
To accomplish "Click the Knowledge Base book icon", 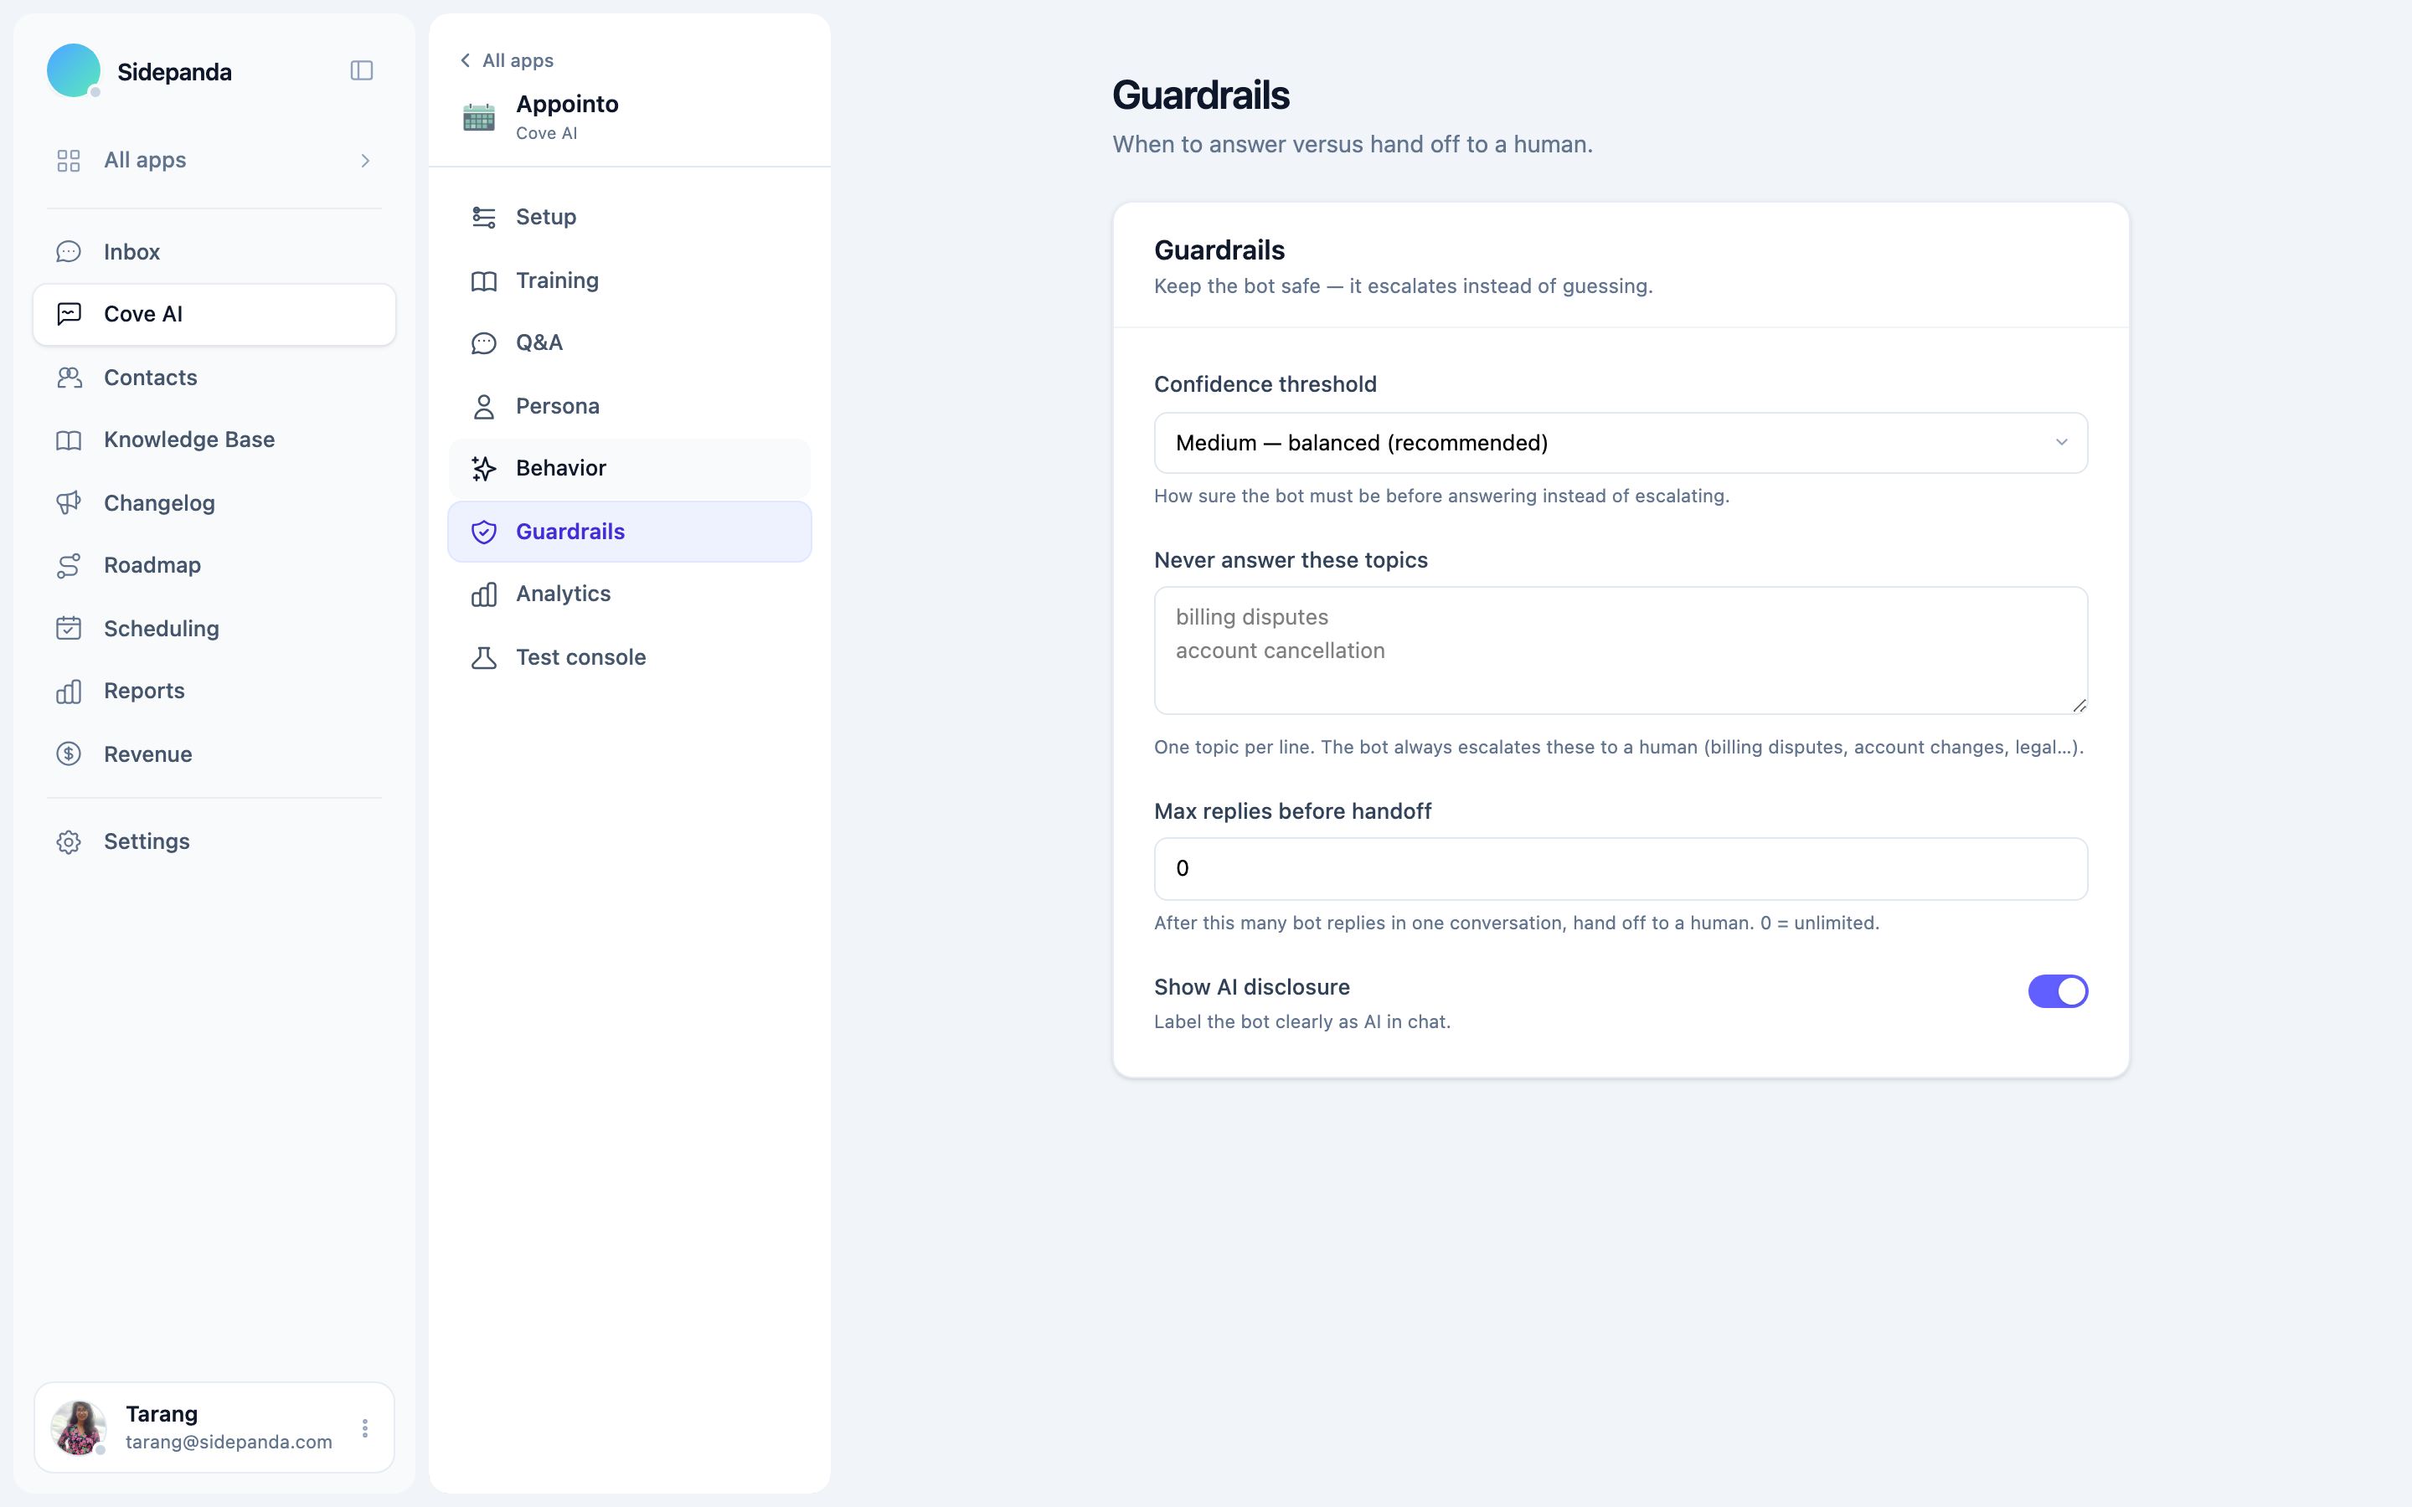I will point(69,440).
